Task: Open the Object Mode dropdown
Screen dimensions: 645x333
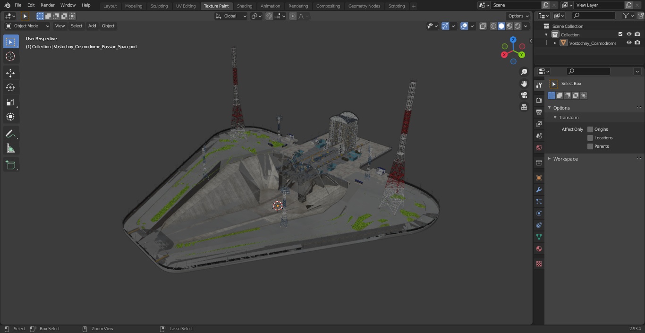Action: (27, 26)
